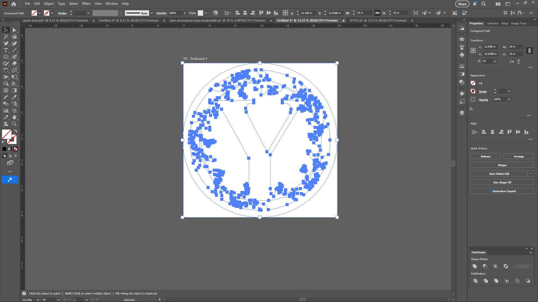This screenshot has width=538, height=302.
Task: Click the Retype button
Action: [x=502, y=165]
